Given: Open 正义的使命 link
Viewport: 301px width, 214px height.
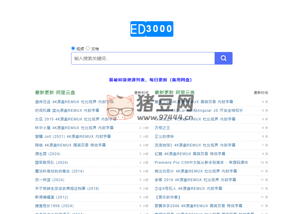Looking at the screenshot, I should click(164, 137).
